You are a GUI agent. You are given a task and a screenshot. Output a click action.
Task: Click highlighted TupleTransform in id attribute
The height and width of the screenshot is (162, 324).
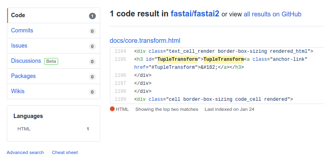click(x=178, y=59)
